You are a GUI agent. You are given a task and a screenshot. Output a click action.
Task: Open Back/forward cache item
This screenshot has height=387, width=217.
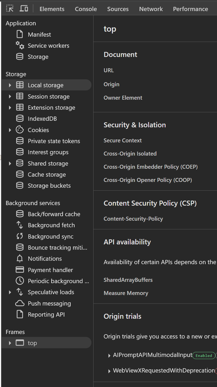(x=54, y=214)
